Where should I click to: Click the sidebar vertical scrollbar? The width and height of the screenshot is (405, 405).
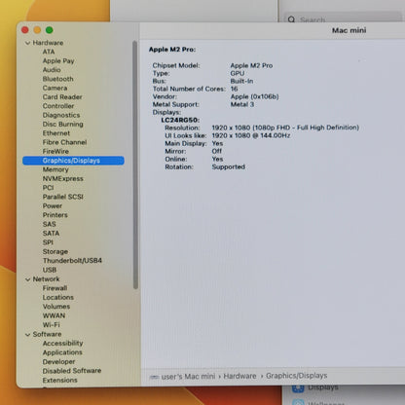(x=135, y=165)
